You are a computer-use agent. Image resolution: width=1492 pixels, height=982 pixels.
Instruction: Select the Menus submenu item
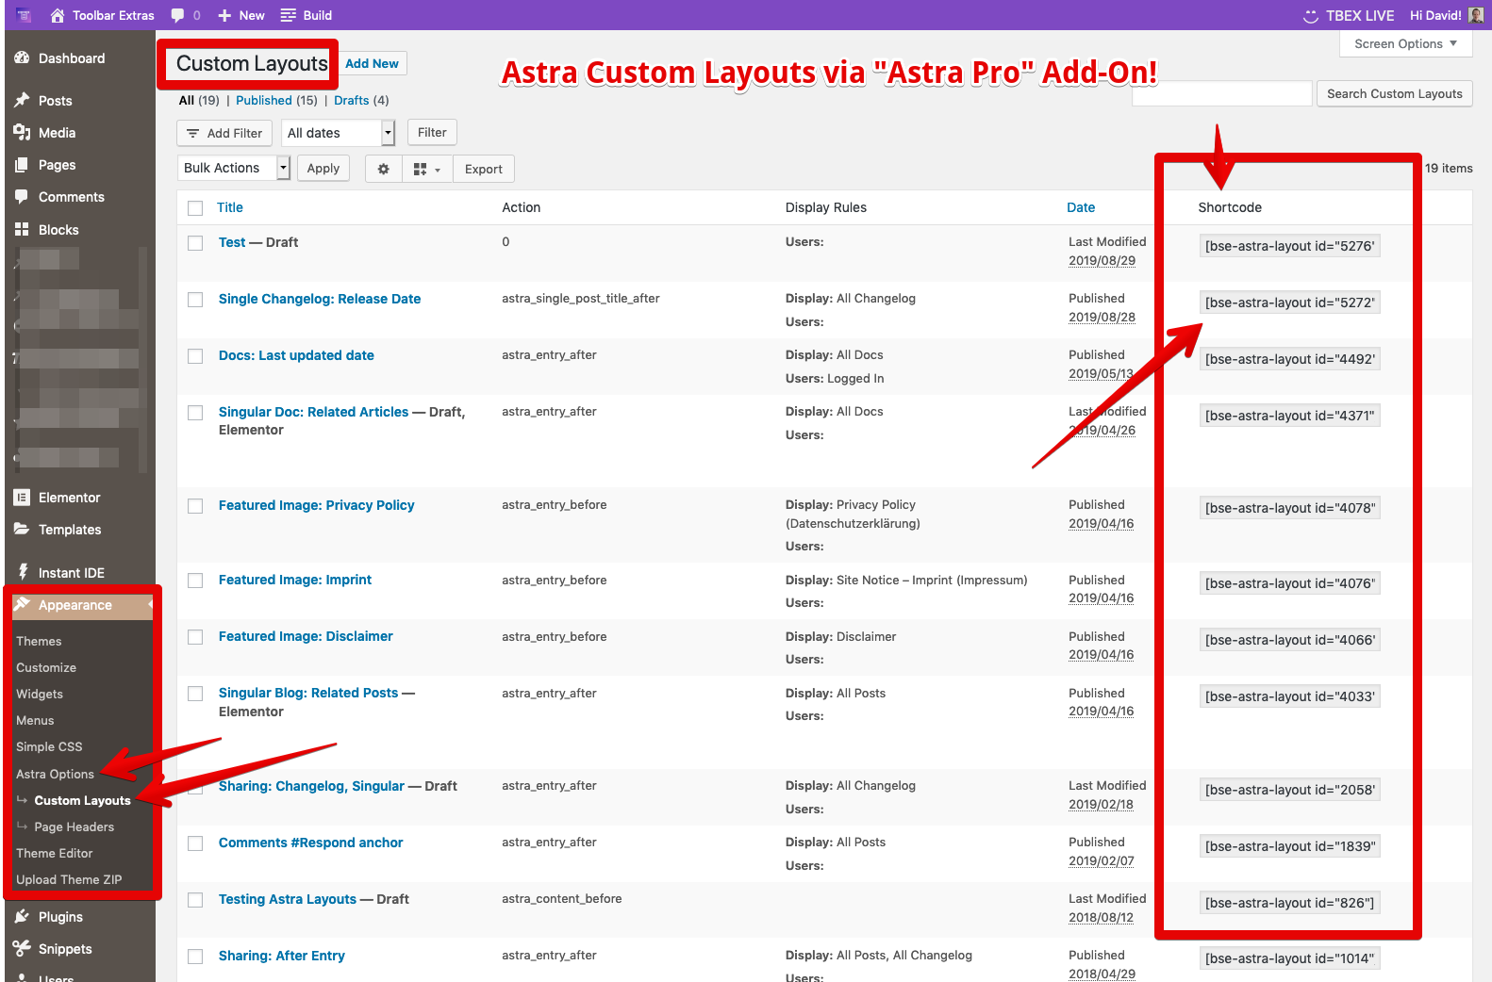35,720
